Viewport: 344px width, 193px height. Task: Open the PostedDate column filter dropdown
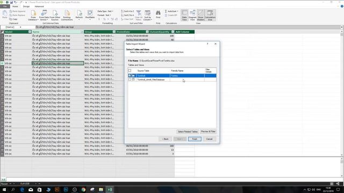point(147,32)
